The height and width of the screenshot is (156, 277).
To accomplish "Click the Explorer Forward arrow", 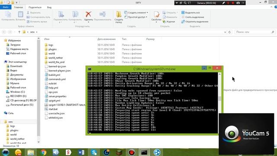I will pyautogui.click(x=10, y=32).
